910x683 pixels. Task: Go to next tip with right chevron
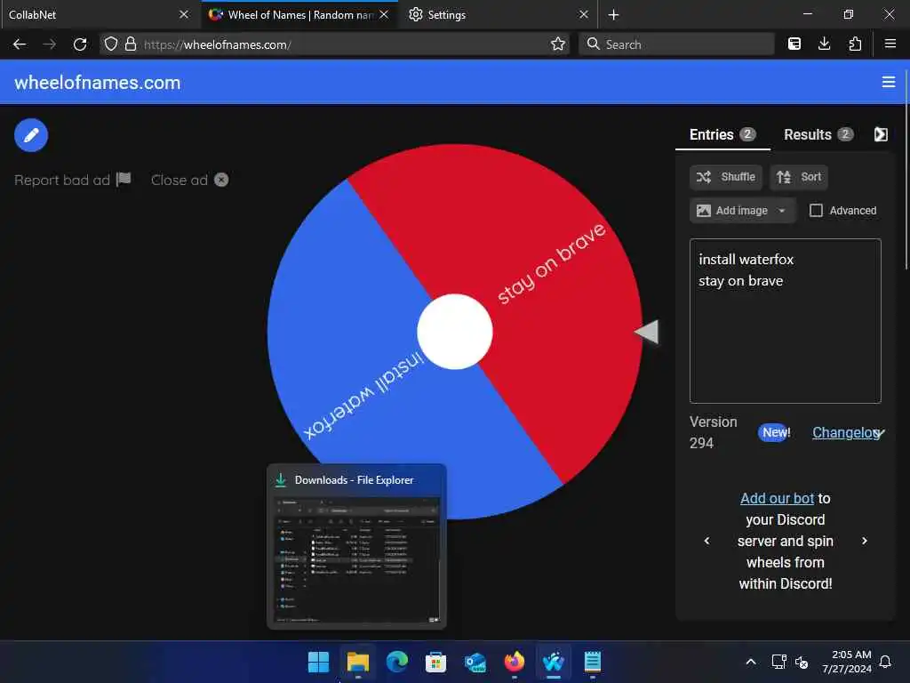864,541
